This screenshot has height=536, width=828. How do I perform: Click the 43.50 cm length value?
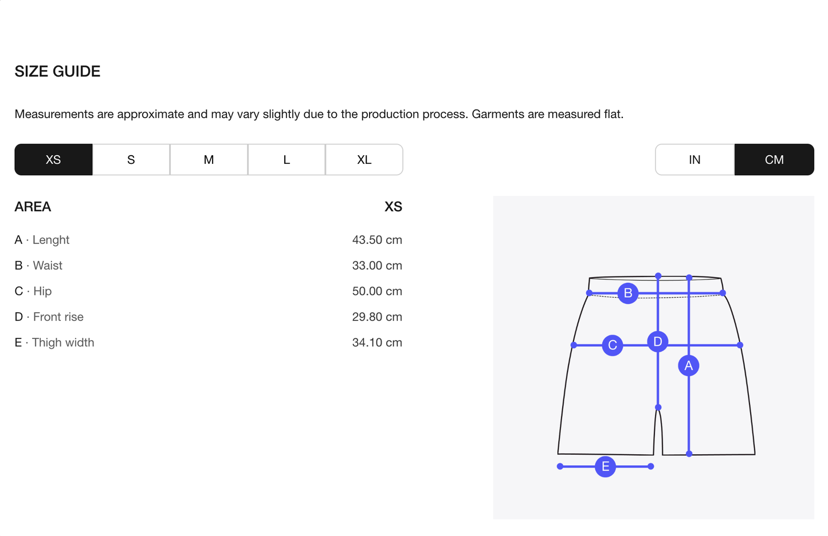coord(377,240)
